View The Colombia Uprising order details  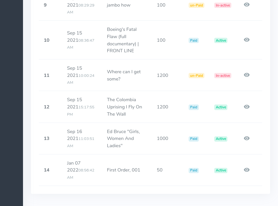[x=247, y=107]
